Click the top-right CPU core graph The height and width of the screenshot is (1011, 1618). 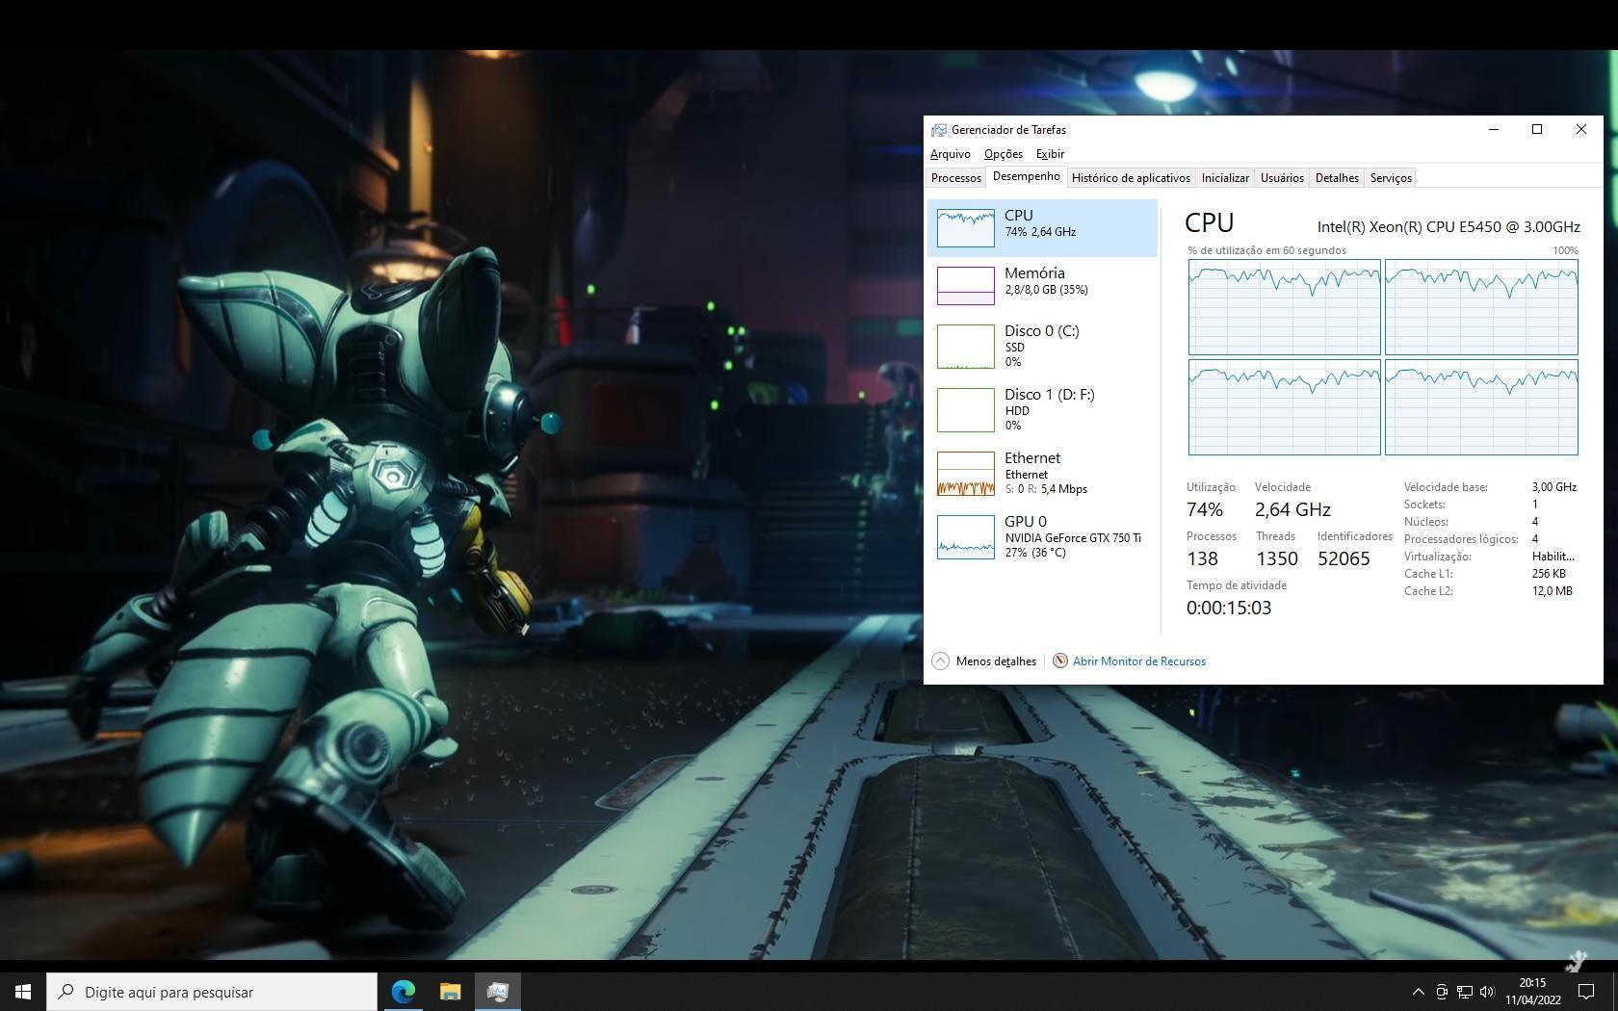(x=1481, y=307)
